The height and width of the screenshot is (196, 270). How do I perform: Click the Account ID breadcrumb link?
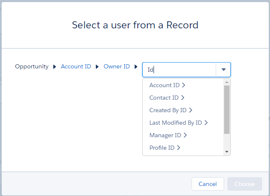point(76,67)
